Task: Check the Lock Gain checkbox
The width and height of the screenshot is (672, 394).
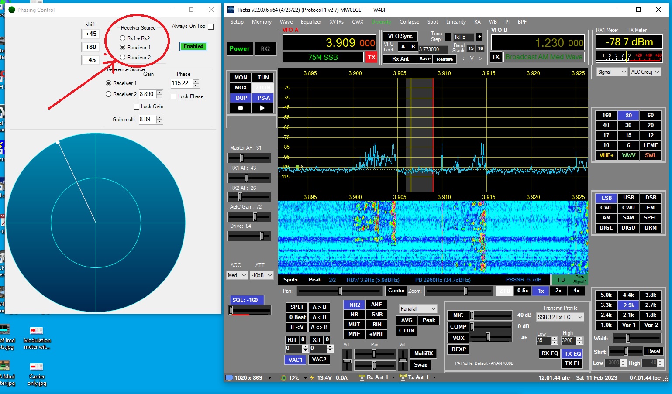Action: coord(136,106)
